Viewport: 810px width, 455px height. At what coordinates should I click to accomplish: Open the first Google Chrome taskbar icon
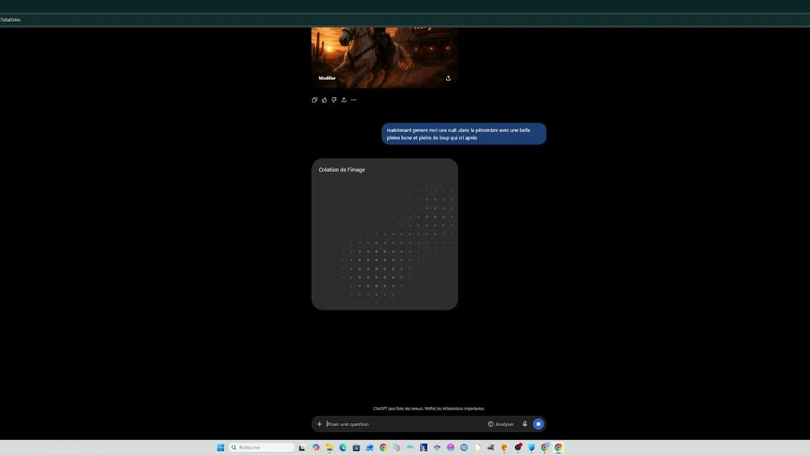tap(383, 447)
